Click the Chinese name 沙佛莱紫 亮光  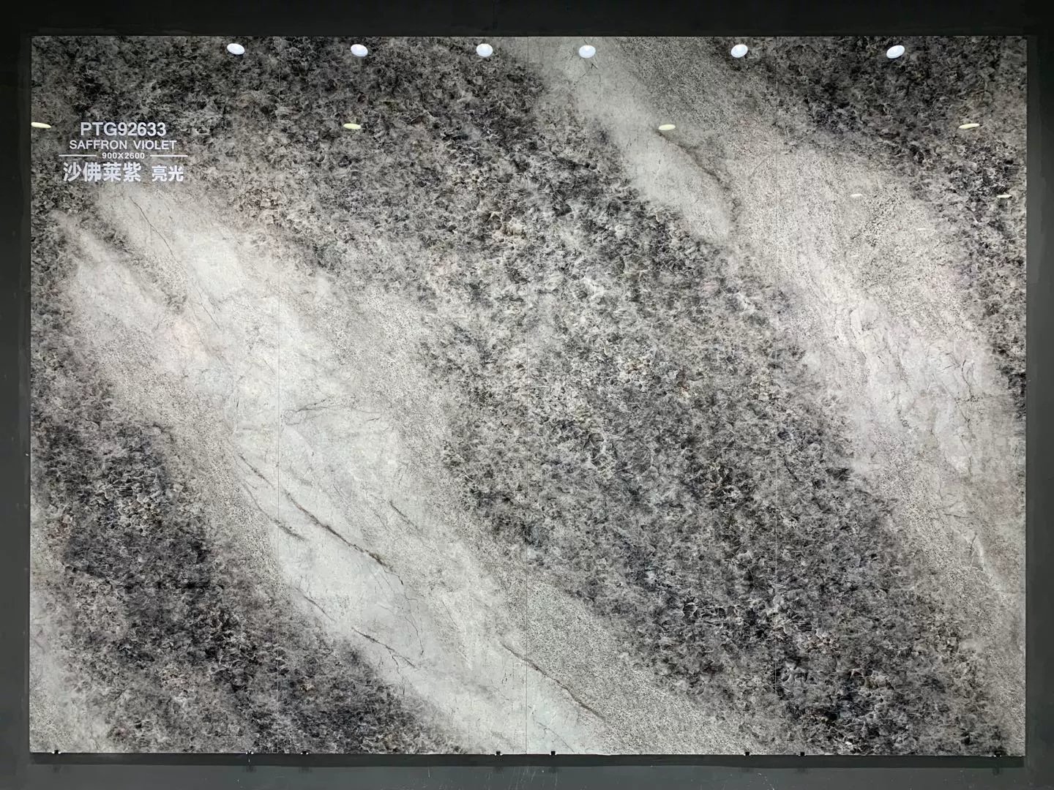123,172
